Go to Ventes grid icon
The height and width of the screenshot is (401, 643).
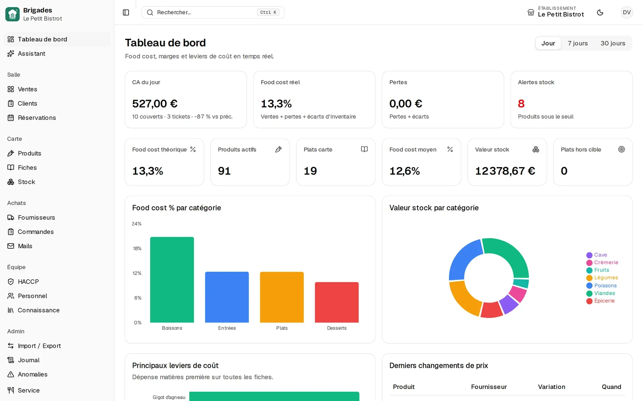tap(11, 89)
